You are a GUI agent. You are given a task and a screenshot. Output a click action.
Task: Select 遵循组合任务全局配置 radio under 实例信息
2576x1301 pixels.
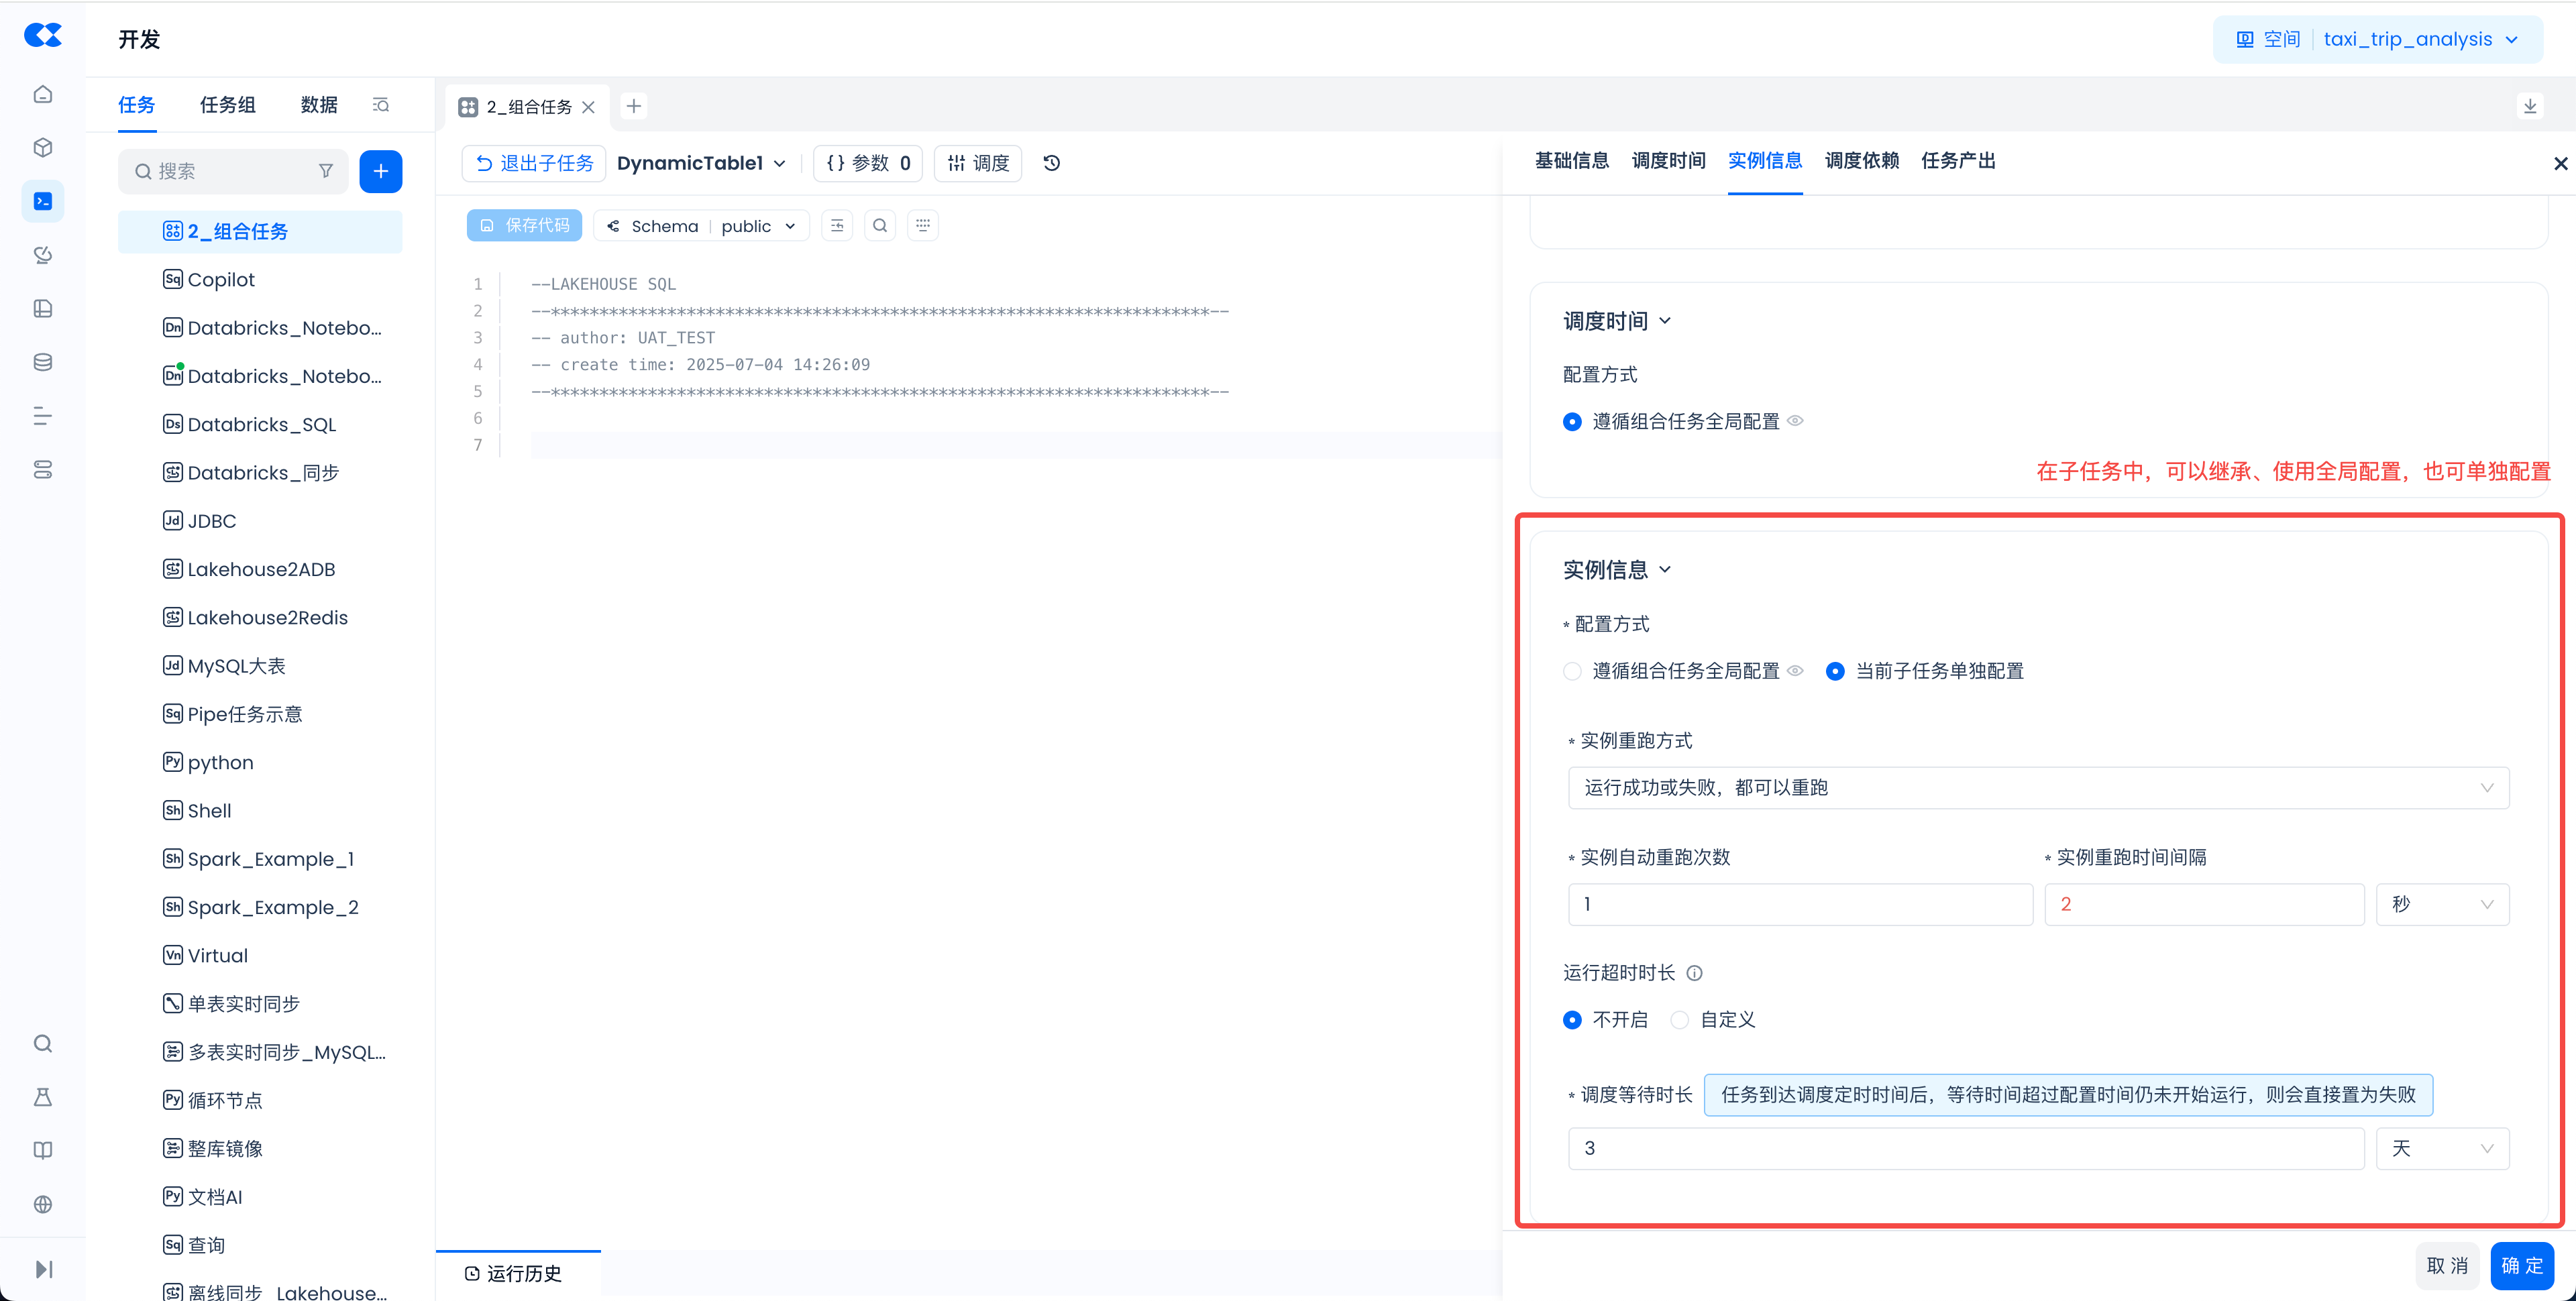click(1572, 671)
